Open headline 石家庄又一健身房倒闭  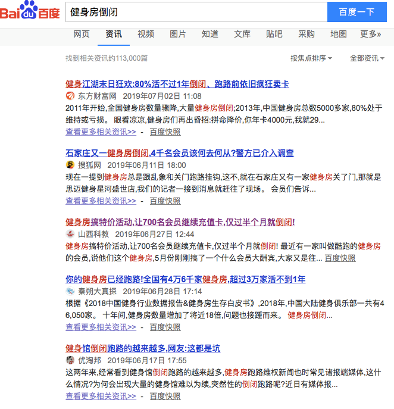(x=180, y=153)
